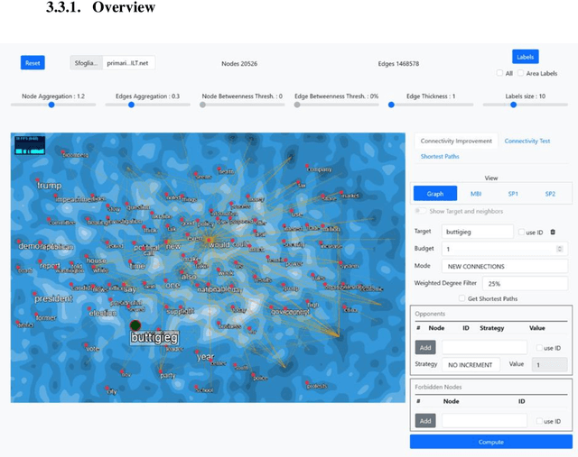Click Add in the Forbidden Nodes panel

point(425,421)
